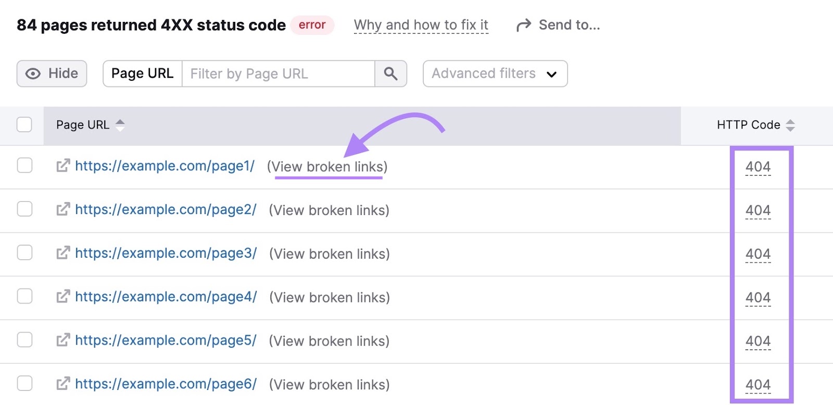Open page6 via its external link icon
833x405 pixels.
tap(62, 384)
